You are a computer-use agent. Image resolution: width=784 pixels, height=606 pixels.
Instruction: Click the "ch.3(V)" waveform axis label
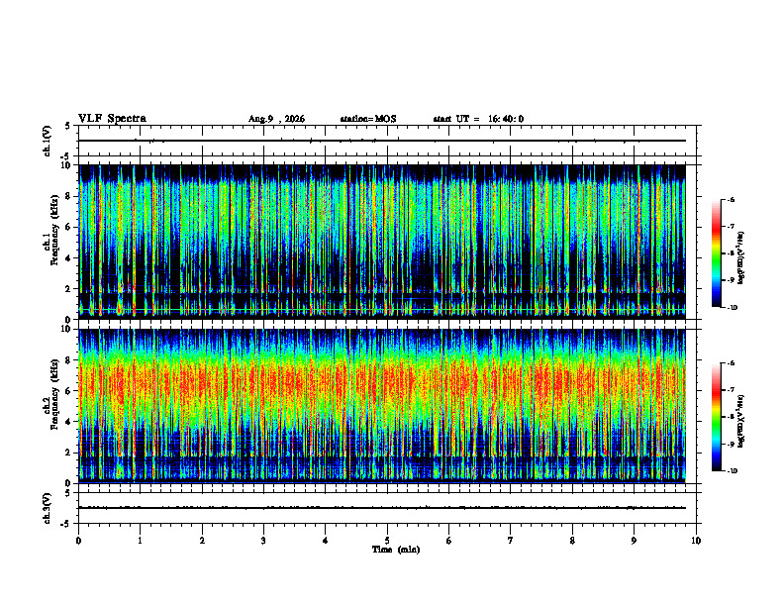coord(48,508)
